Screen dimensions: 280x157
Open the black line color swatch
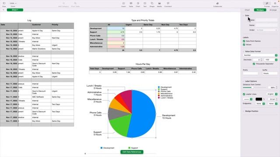(259, 99)
